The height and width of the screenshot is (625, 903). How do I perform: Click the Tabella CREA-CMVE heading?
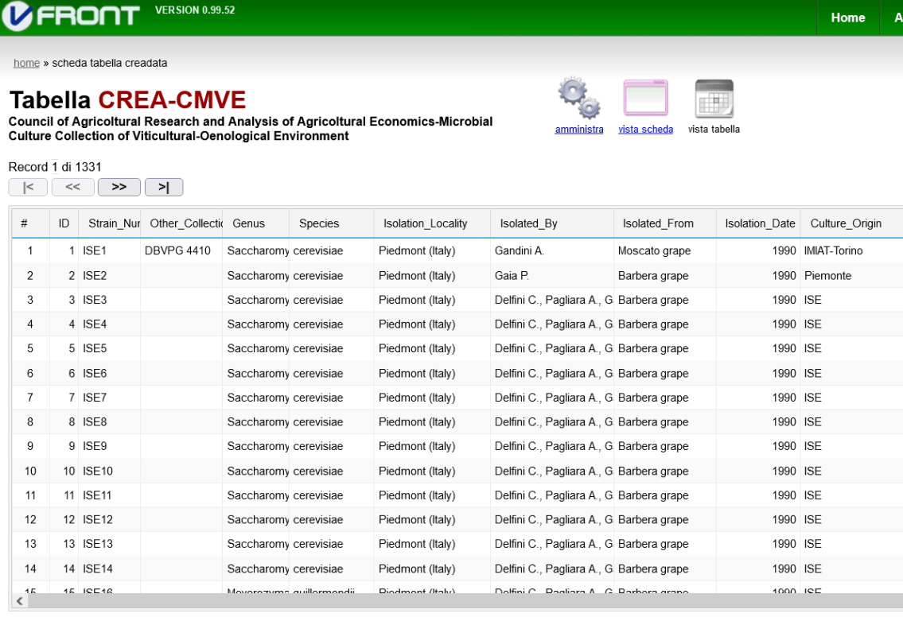pos(128,100)
